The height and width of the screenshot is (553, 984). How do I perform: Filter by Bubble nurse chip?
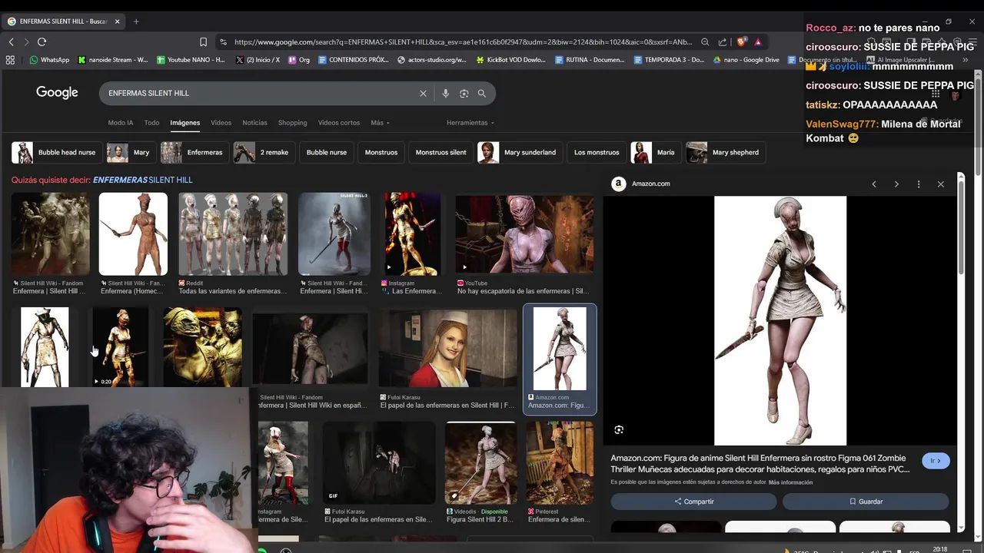coord(327,152)
